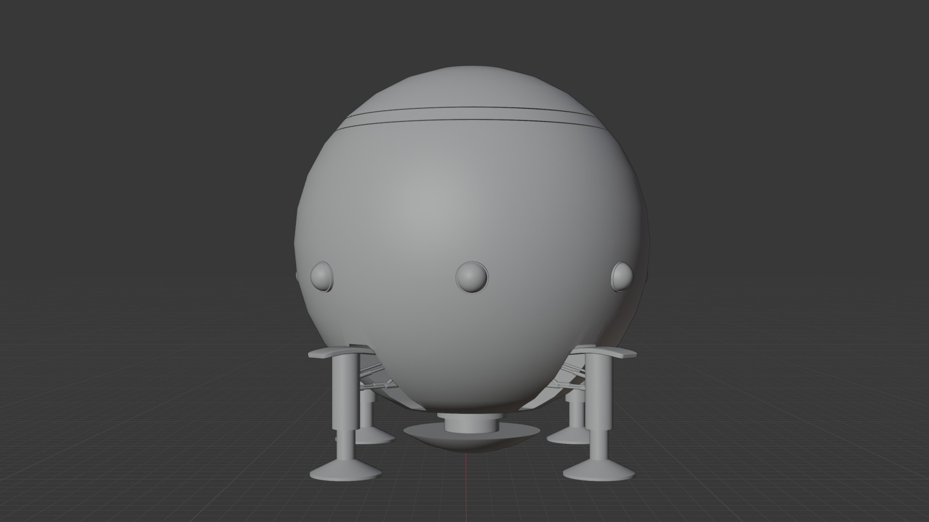Select the left porthole dome on sphere
This screenshot has height=522, width=929.
click(x=322, y=276)
